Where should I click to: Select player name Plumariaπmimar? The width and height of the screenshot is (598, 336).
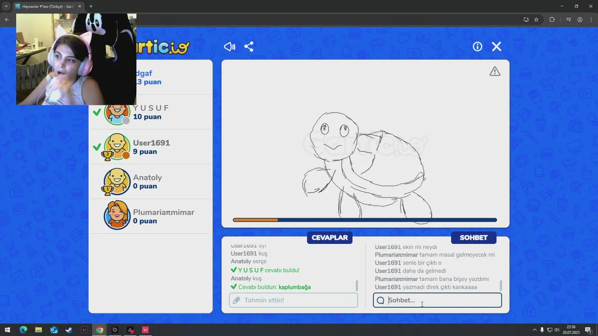(164, 212)
